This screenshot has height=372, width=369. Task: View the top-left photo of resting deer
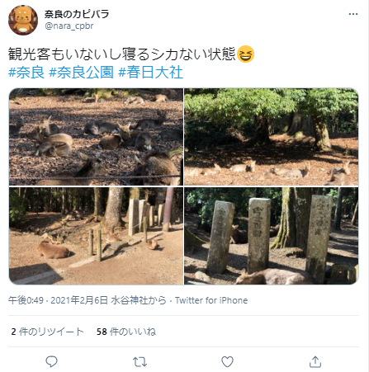coord(96,137)
